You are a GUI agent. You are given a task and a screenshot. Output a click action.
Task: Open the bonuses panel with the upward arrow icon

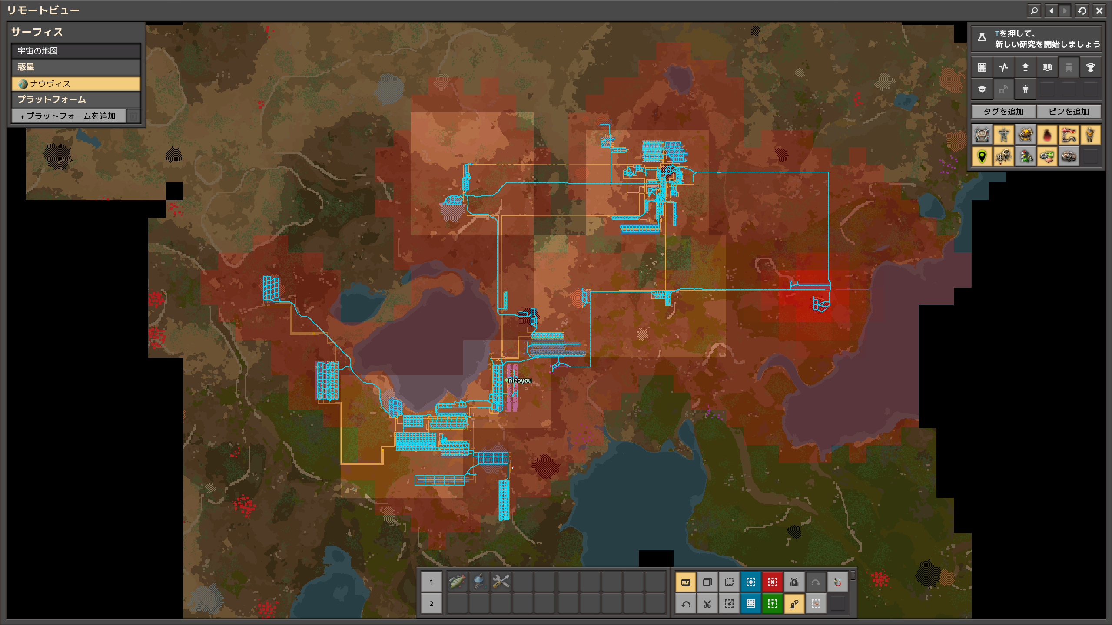coord(1026,67)
